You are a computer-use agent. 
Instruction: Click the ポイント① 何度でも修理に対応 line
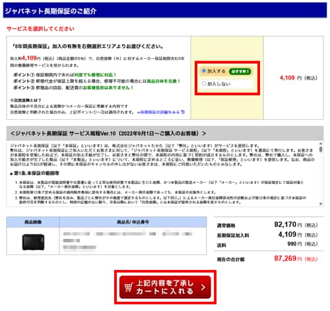click(65, 75)
